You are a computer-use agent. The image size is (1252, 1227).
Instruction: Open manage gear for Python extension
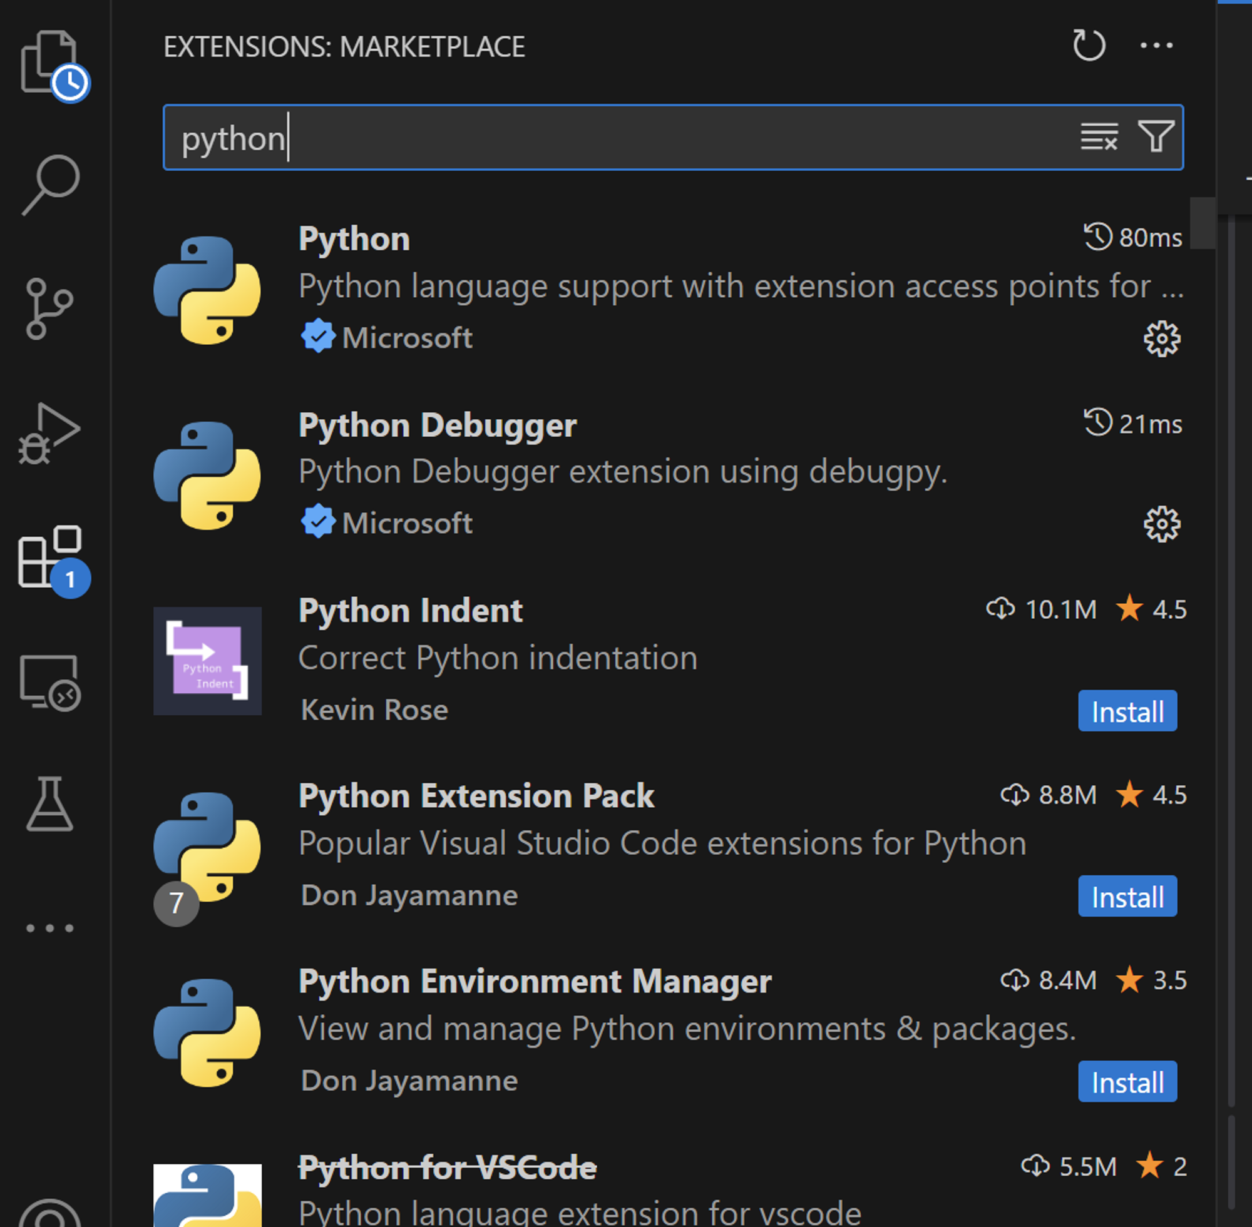[x=1162, y=339]
